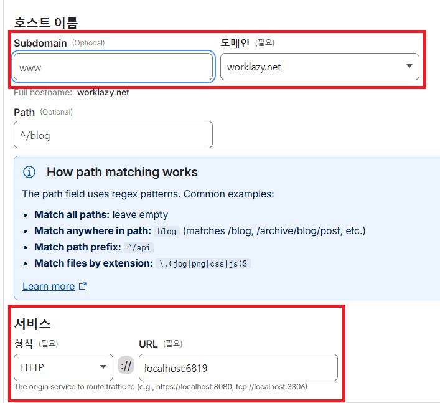Click the external link icon after Learn more
440x403 pixels.
tap(82, 287)
